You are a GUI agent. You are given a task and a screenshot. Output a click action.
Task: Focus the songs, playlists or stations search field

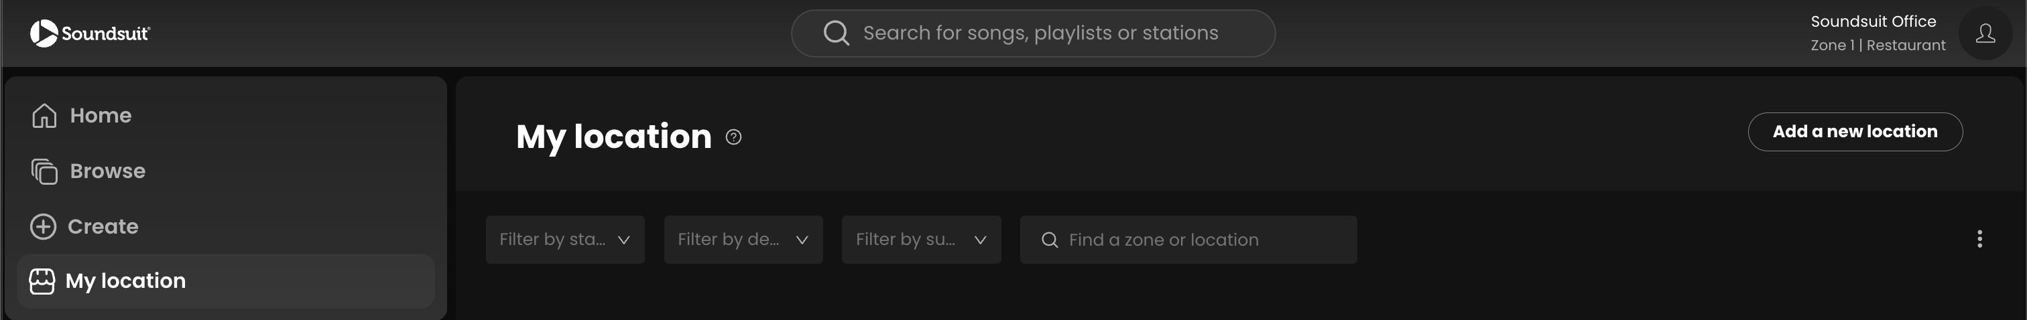1040,33
